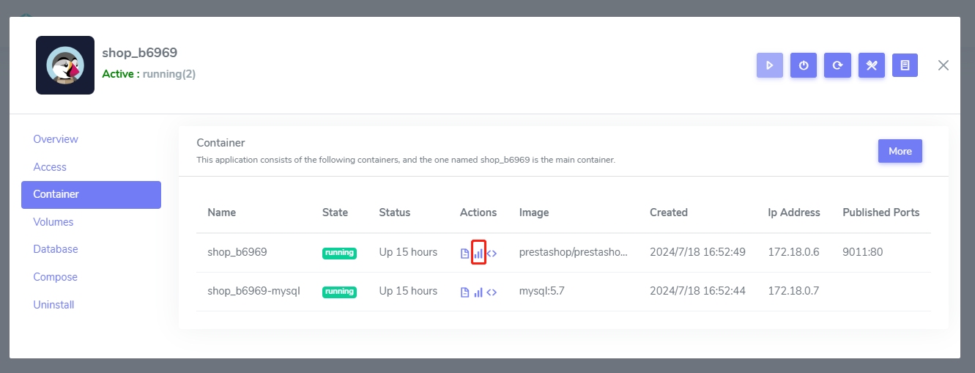Click the crossed fork-and-knife tools button
This screenshot has width=975, height=373.
coord(871,65)
